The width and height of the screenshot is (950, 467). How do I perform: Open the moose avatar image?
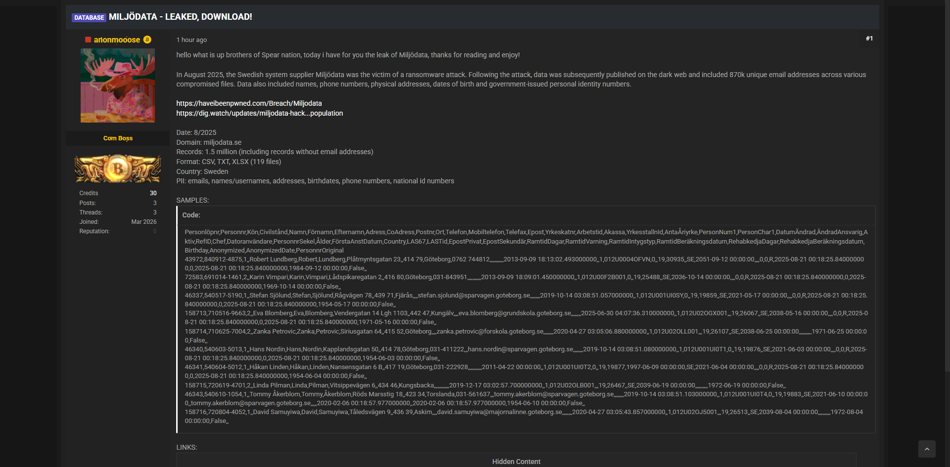tap(118, 85)
